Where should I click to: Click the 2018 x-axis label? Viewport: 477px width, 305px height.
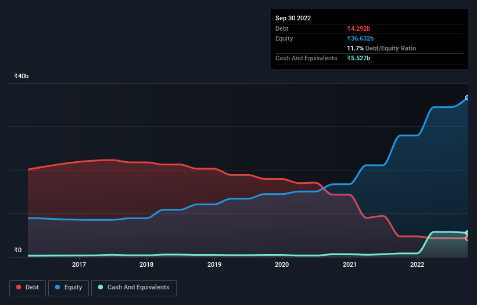point(146,264)
